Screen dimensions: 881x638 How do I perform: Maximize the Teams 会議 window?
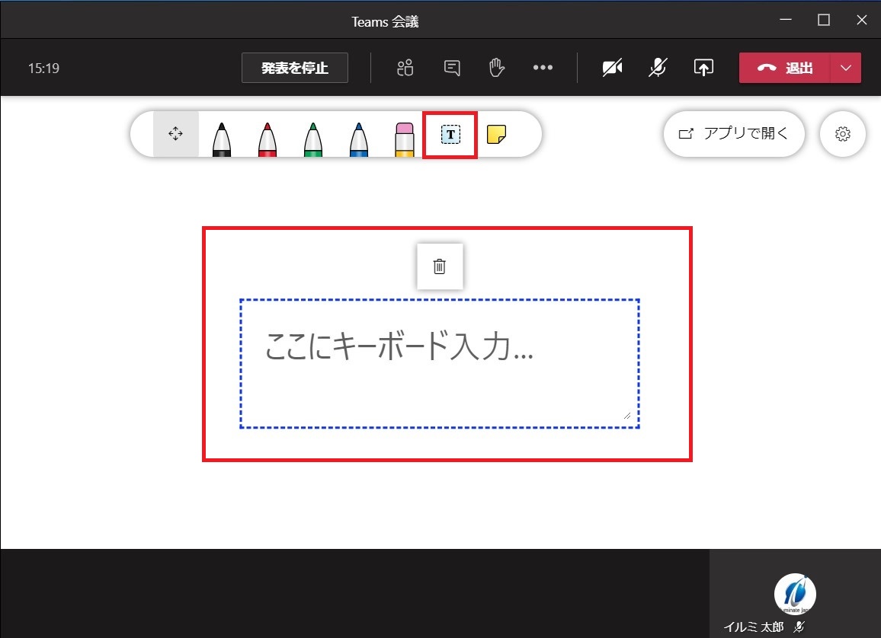click(824, 20)
